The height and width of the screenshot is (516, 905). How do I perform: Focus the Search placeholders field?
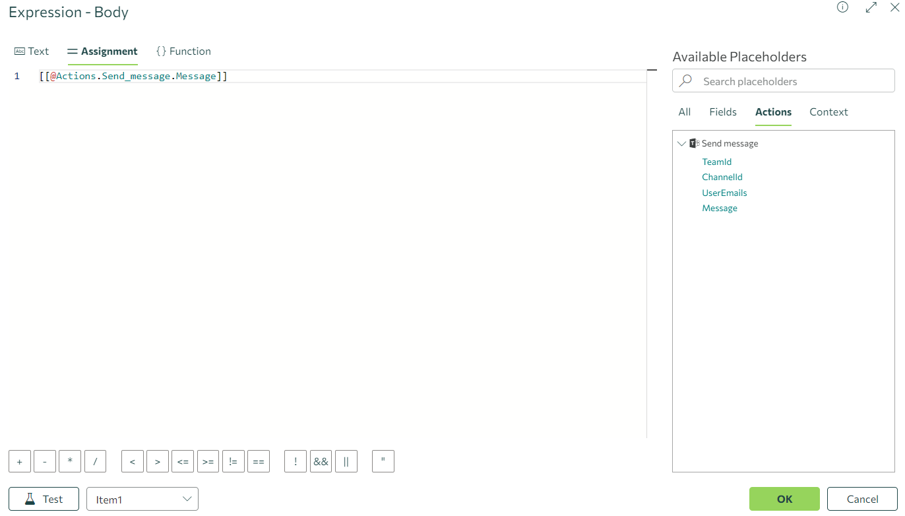tap(784, 81)
